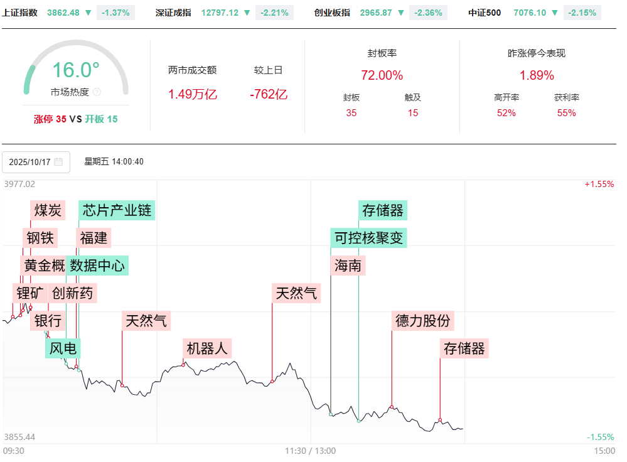Click the help icon beside 市场热度
Image resolution: width=627 pixels, height=462 pixels.
tap(97, 92)
